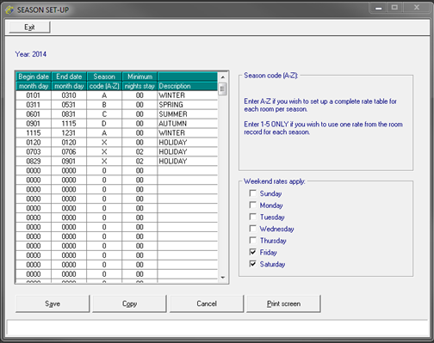Select begin date cell 0901
Image resolution: width=434 pixels, height=343 pixels.
coord(34,124)
